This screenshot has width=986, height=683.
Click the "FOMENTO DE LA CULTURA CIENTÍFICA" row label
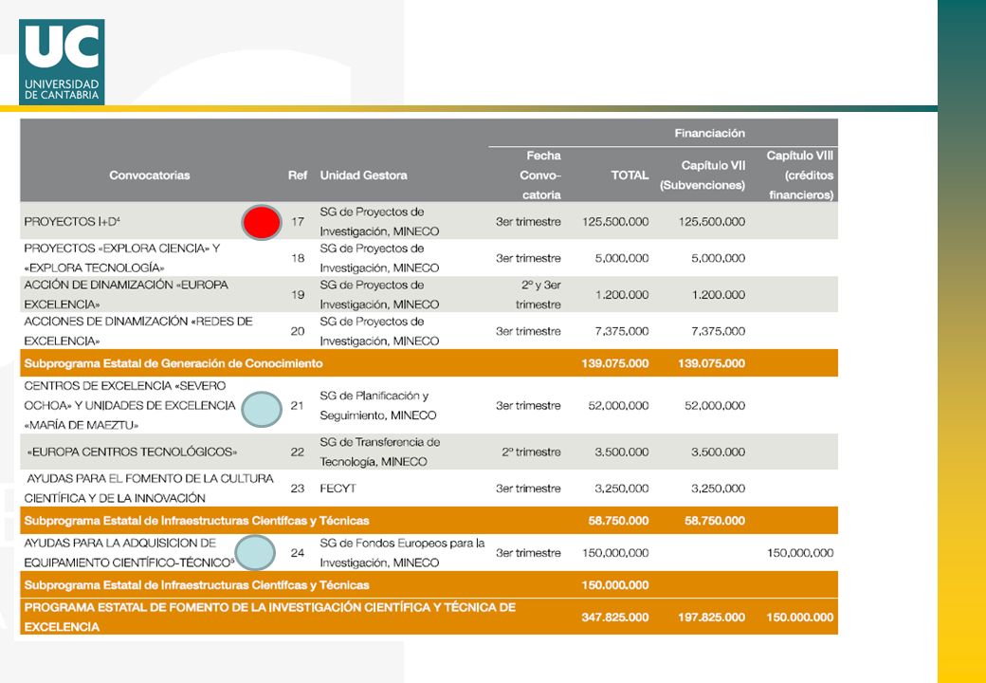click(149, 488)
